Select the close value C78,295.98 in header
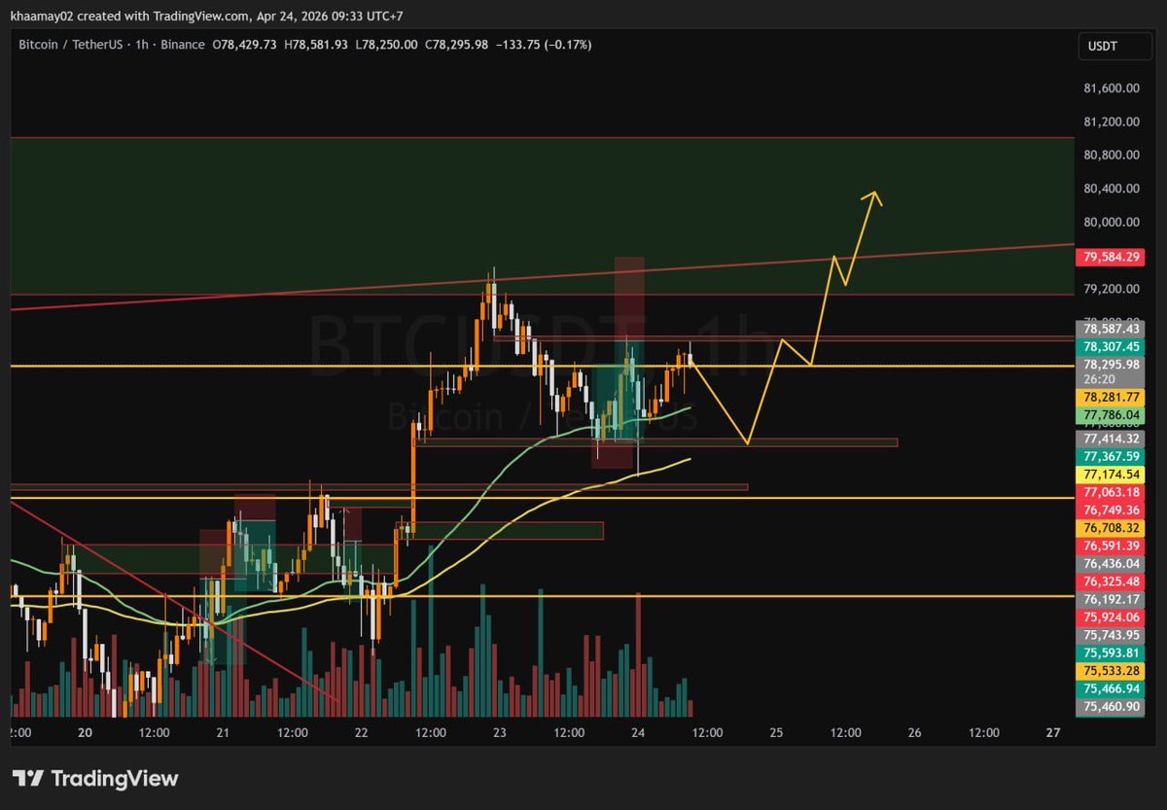1167x810 pixels. (457, 45)
